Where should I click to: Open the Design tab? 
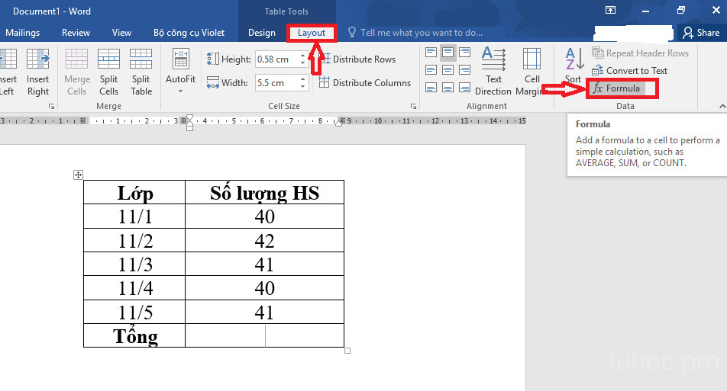point(261,33)
